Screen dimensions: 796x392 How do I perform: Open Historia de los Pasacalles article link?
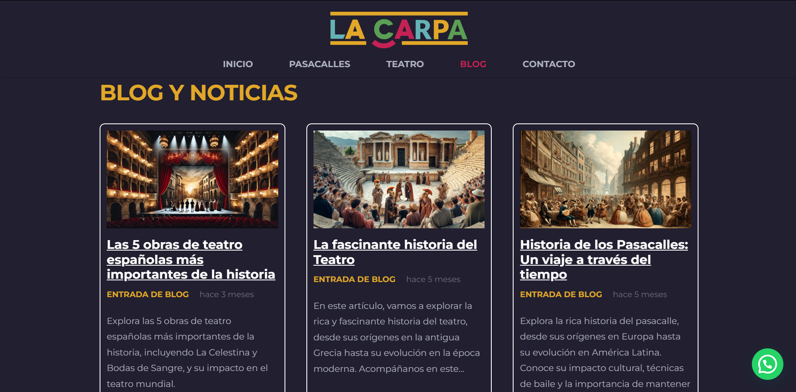[x=604, y=259]
